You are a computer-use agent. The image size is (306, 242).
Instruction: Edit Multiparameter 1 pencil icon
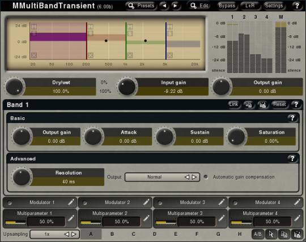(x=71, y=218)
